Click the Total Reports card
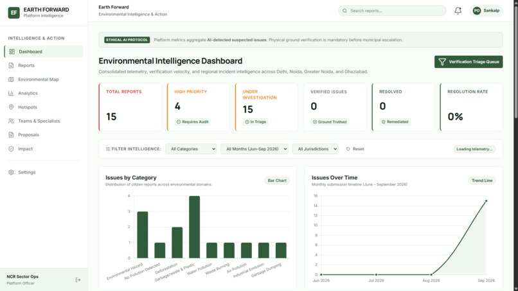Viewport: 518px width, 291px height. [130, 107]
